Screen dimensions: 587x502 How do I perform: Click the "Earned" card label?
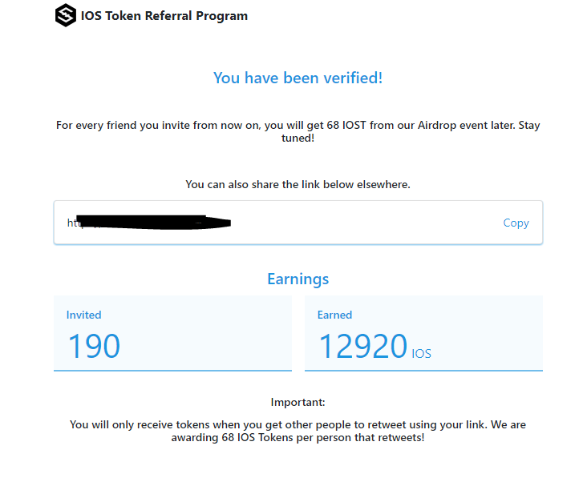point(334,315)
